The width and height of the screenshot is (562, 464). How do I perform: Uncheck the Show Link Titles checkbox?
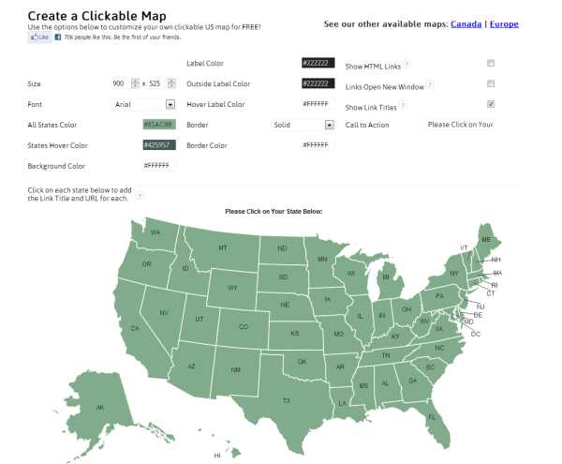point(491,104)
